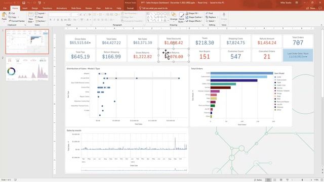Toggle Notes pane in status bar
Viewport: 324px width, 182px height.
pos(258,180)
